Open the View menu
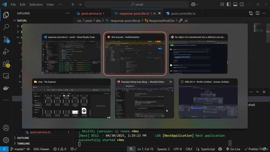The image size is (270, 152). pyautogui.click(x=50, y=5)
